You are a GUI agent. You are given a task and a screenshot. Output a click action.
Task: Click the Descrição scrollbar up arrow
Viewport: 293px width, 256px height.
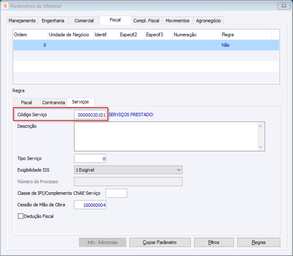point(261,126)
